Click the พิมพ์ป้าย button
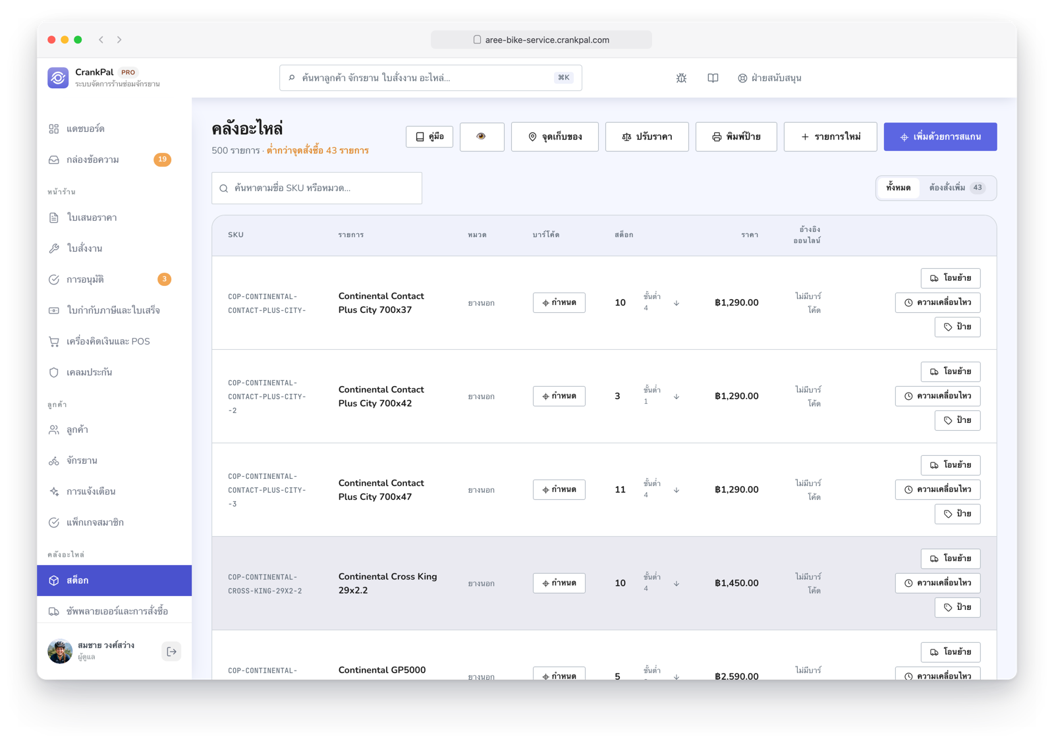The width and height of the screenshot is (1054, 745). click(736, 136)
